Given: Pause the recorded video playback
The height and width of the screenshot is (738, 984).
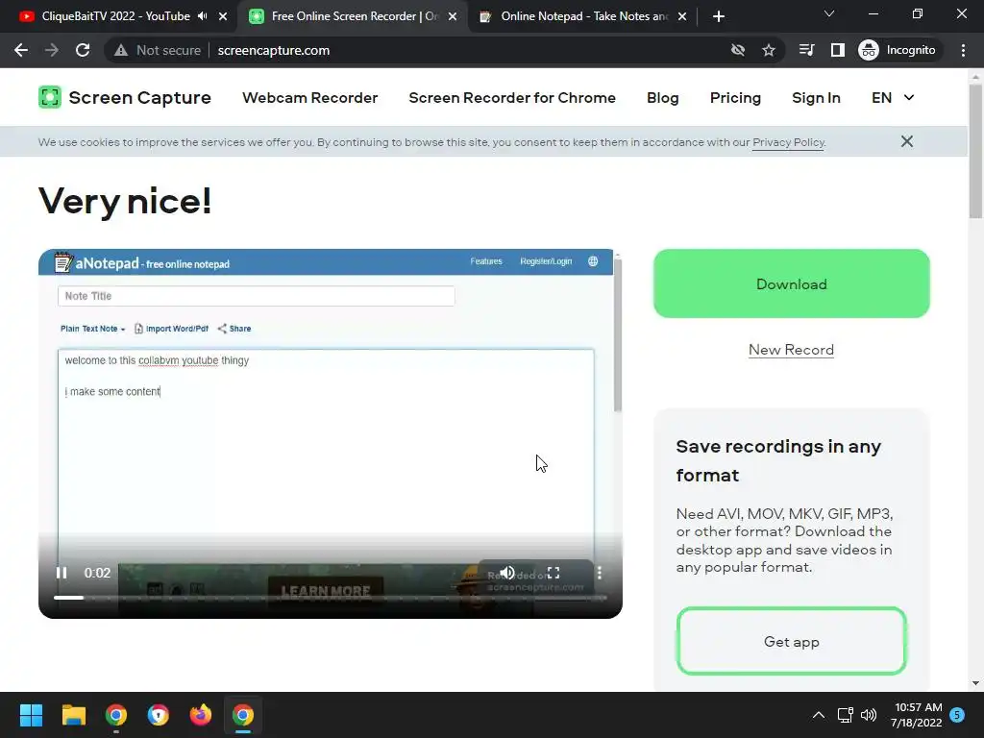Looking at the screenshot, I should tap(61, 573).
